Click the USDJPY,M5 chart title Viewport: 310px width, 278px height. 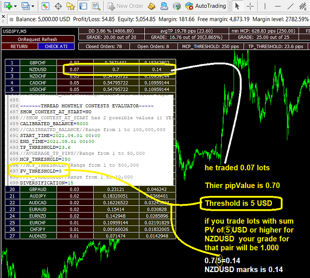14,31
